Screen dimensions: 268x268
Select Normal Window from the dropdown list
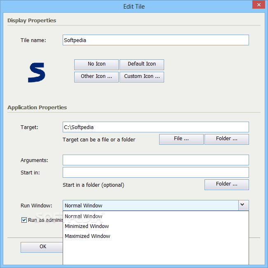(x=156, y=216)
